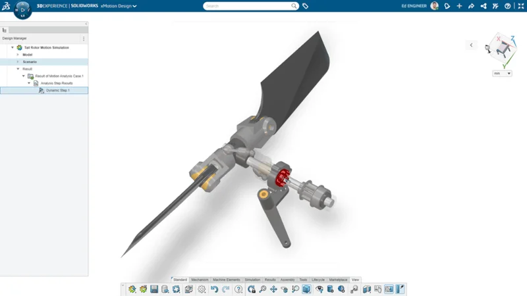Click the Pan view icon
This screenshot has height=296, width=527.
click(273, 289)
